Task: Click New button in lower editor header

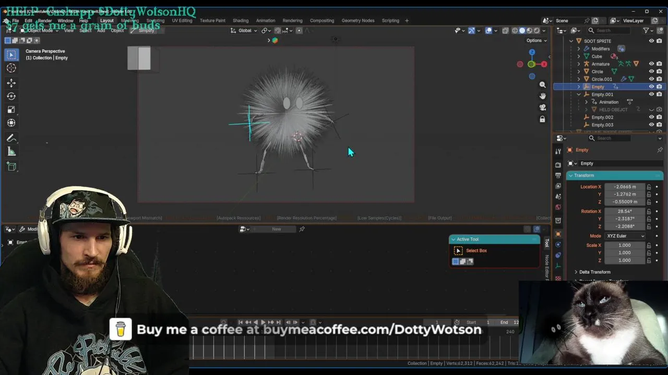Action: coord(276,229)
